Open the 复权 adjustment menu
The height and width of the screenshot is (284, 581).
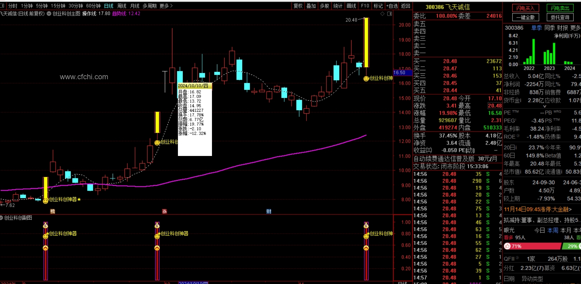click(298, 6)
